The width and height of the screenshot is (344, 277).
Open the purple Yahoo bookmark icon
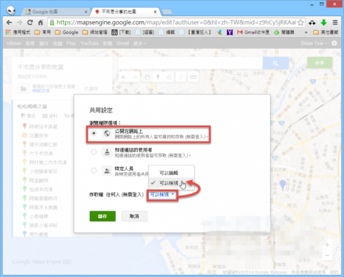click(230, 33)
